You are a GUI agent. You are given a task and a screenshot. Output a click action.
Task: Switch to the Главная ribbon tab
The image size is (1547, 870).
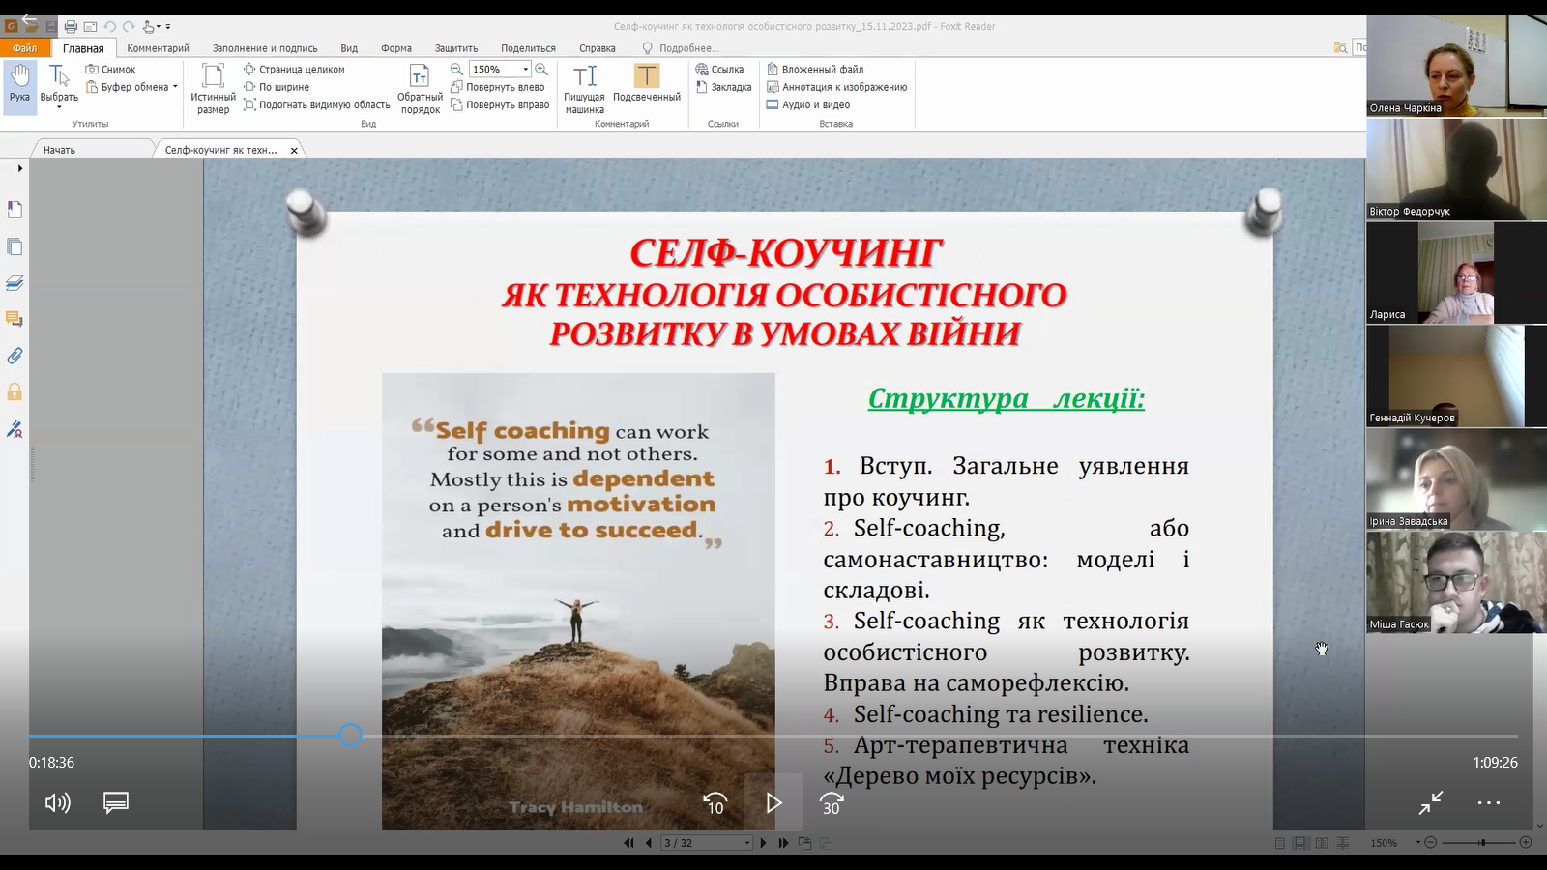tap(83, 48)
